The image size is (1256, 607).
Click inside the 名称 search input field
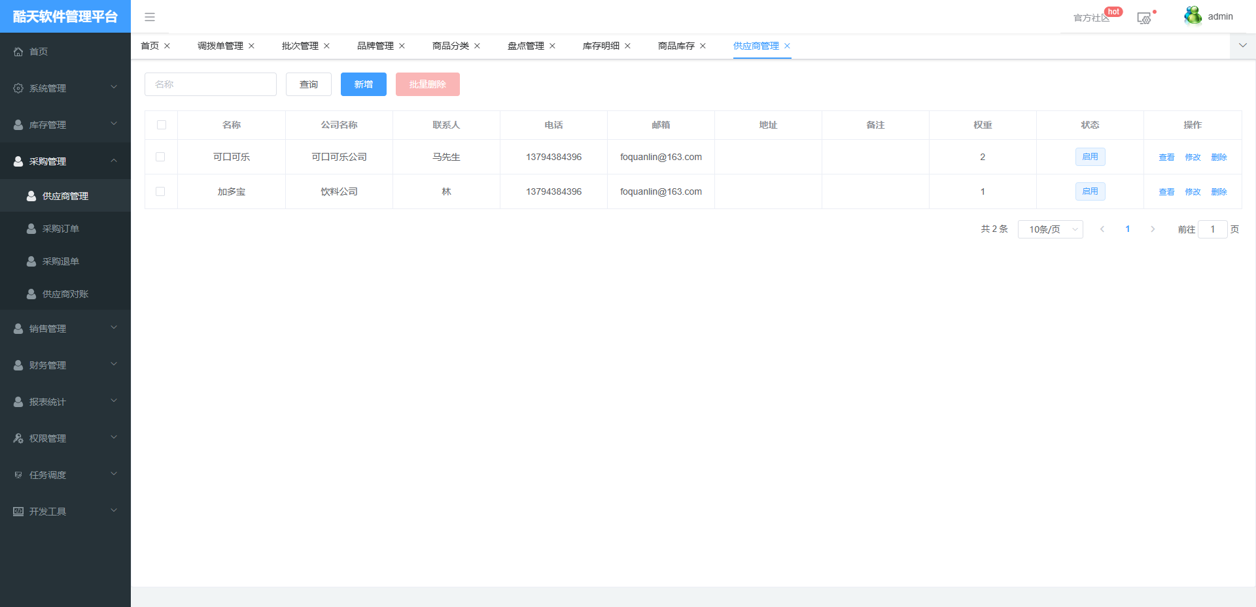[210, 84]
